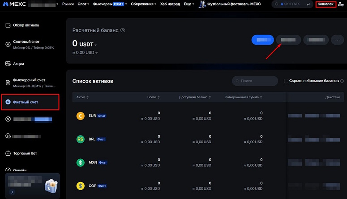This screenshot has height=199, width=347.
Task: Expand the USDT currency dropdown
Action: tap(96, 45)
